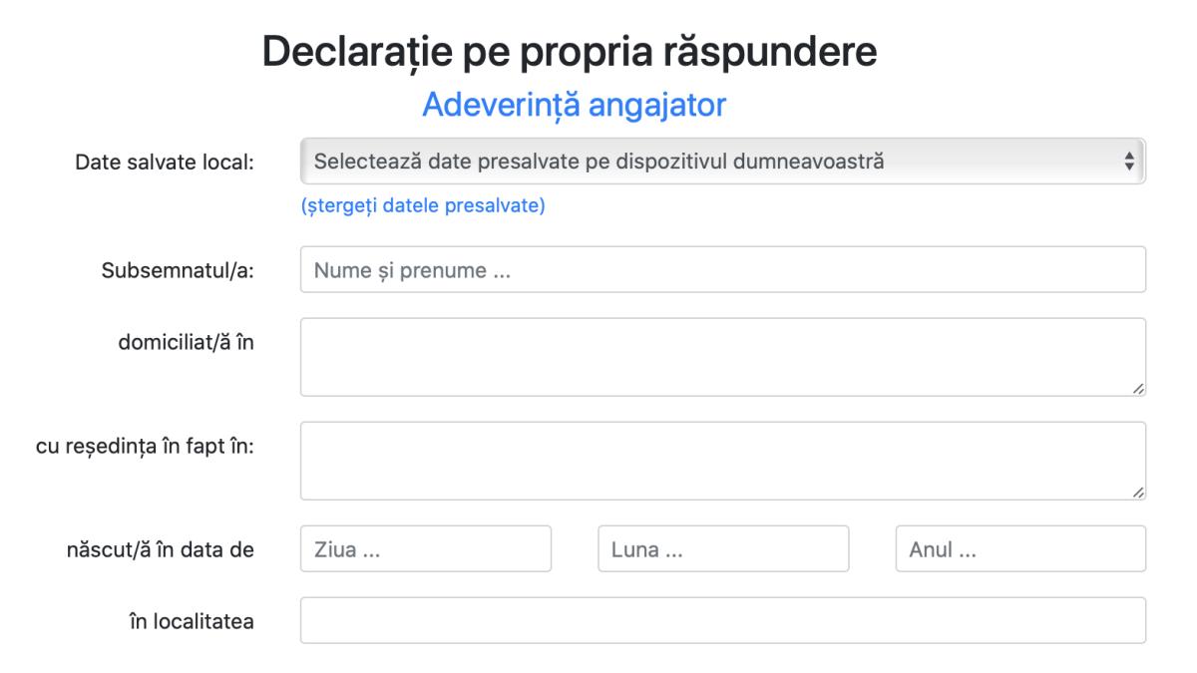Click the domiciliat text area resize handle
This screenshot has width=1197, height=673.
[1138, 389]
